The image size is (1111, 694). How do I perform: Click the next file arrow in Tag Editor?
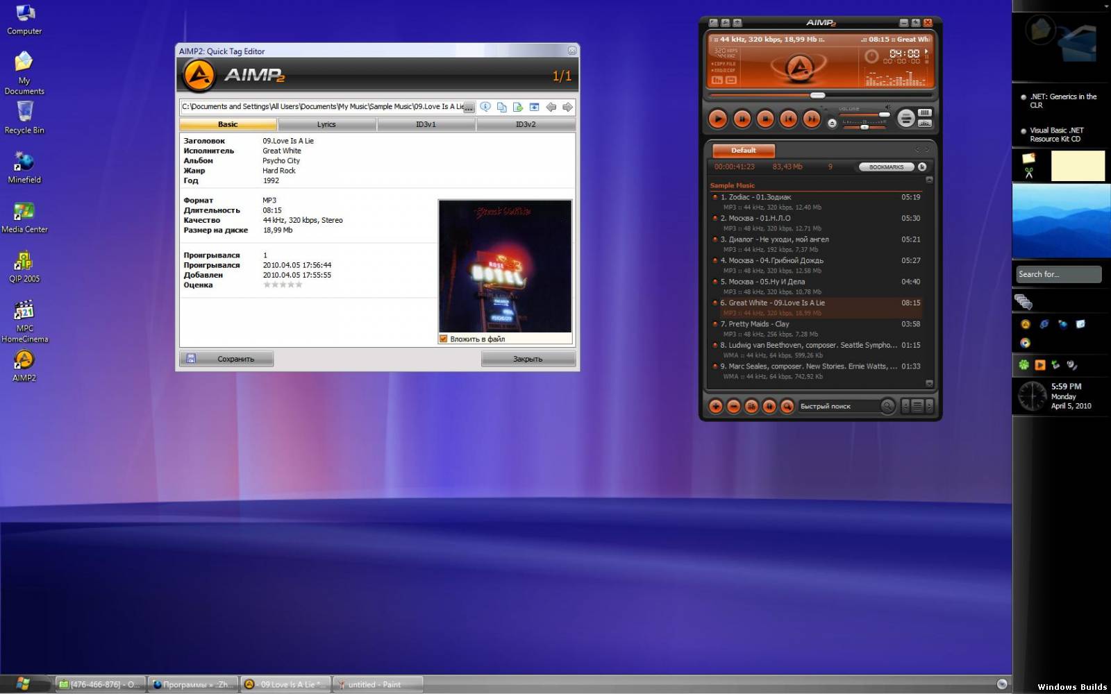(x=567, y=107)
